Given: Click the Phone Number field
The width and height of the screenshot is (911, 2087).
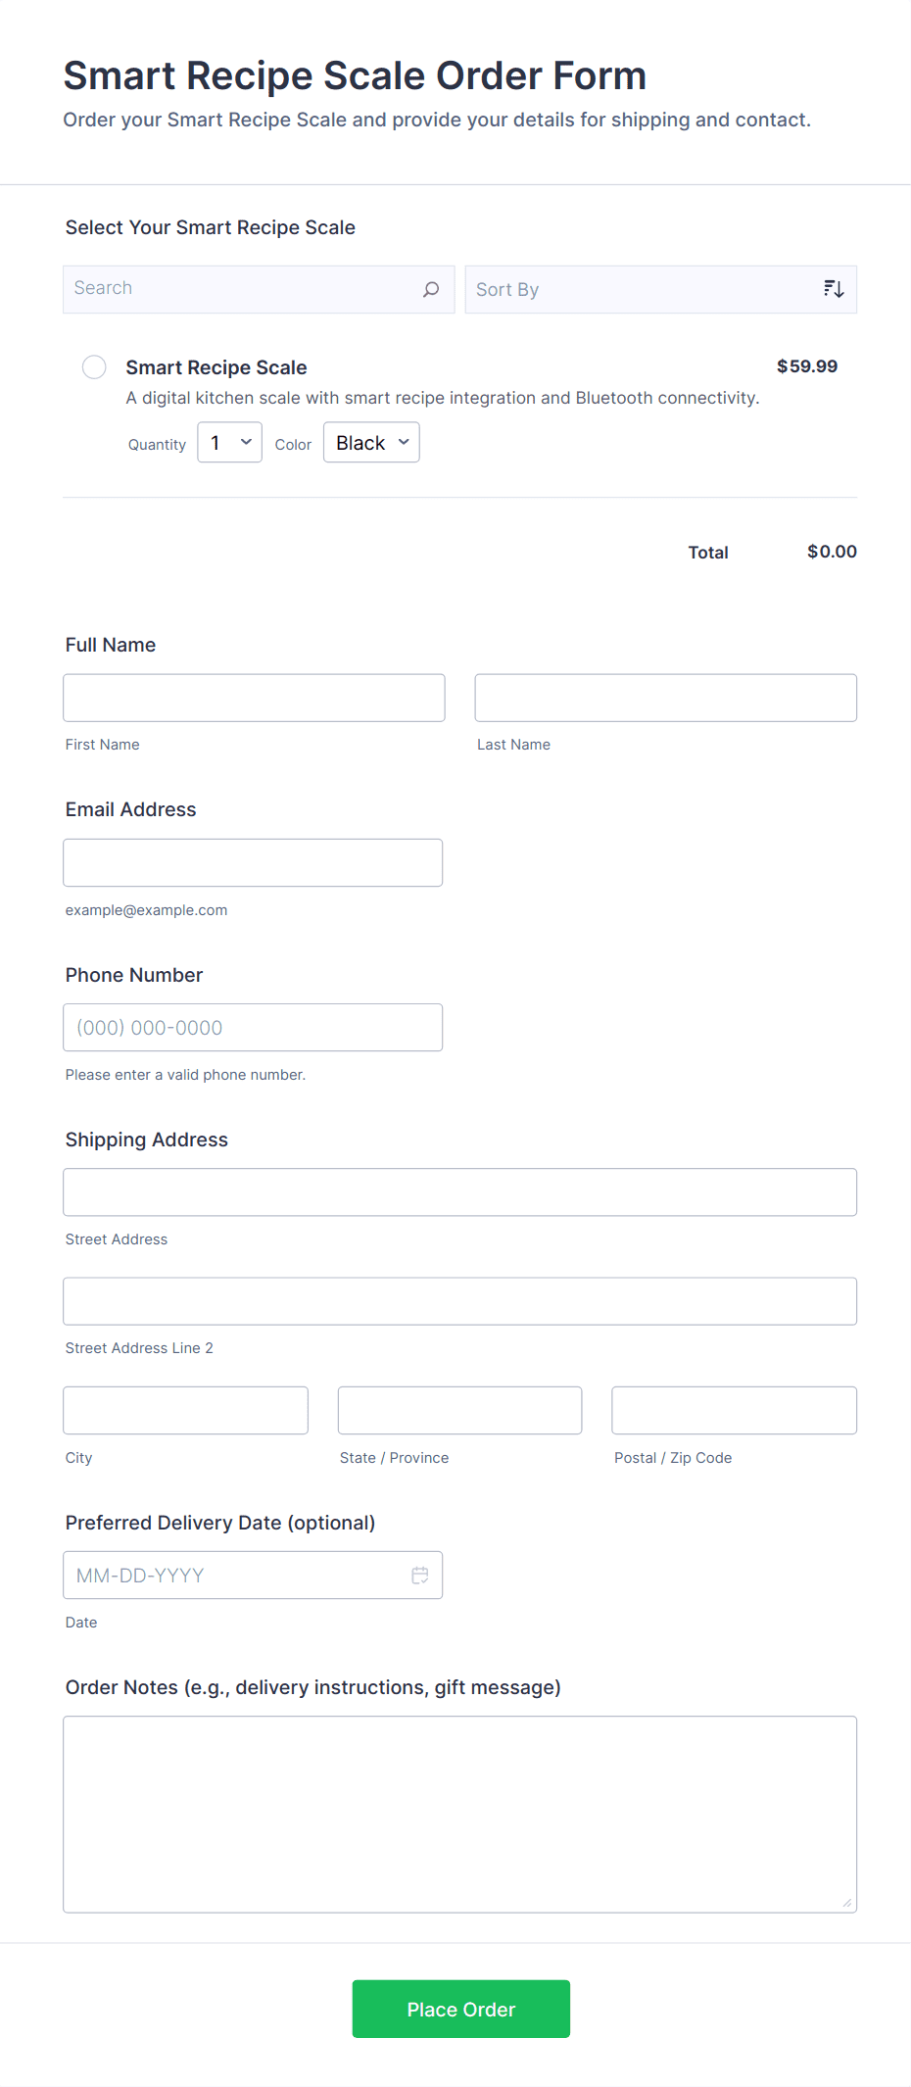Looking at the screenshot, I should pyautogui.click(x=253, y=1028).
